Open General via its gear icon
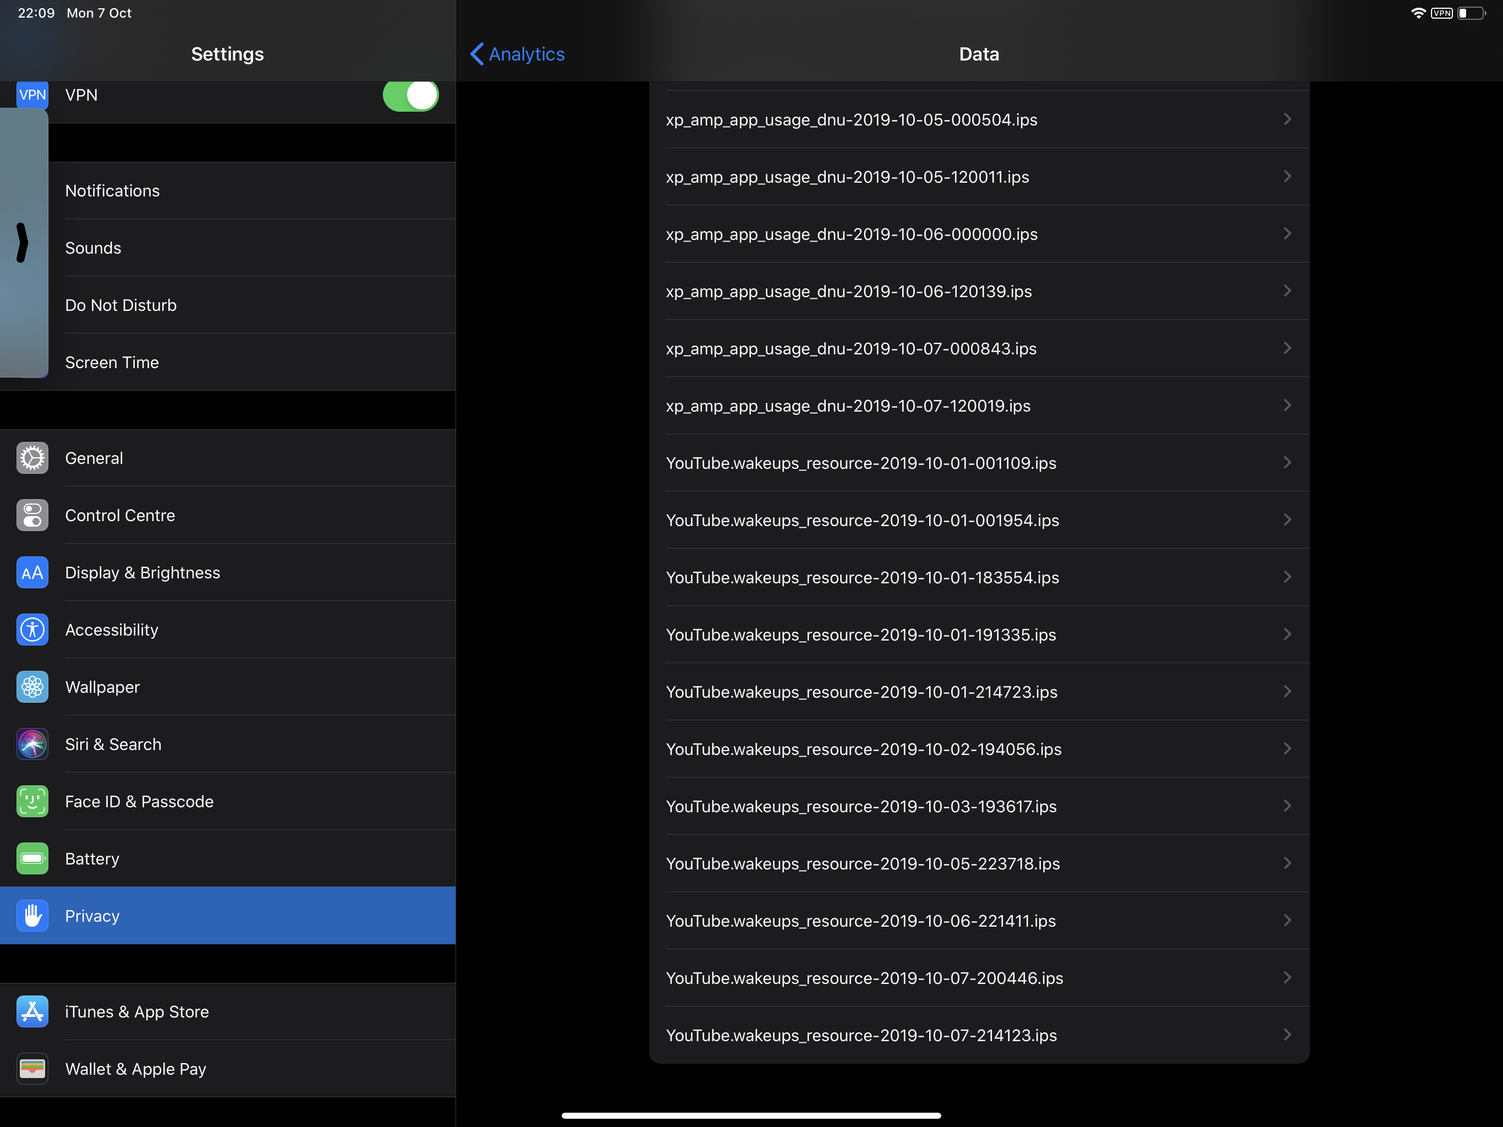1503x1127 pixels. click(x=32, y=458)
